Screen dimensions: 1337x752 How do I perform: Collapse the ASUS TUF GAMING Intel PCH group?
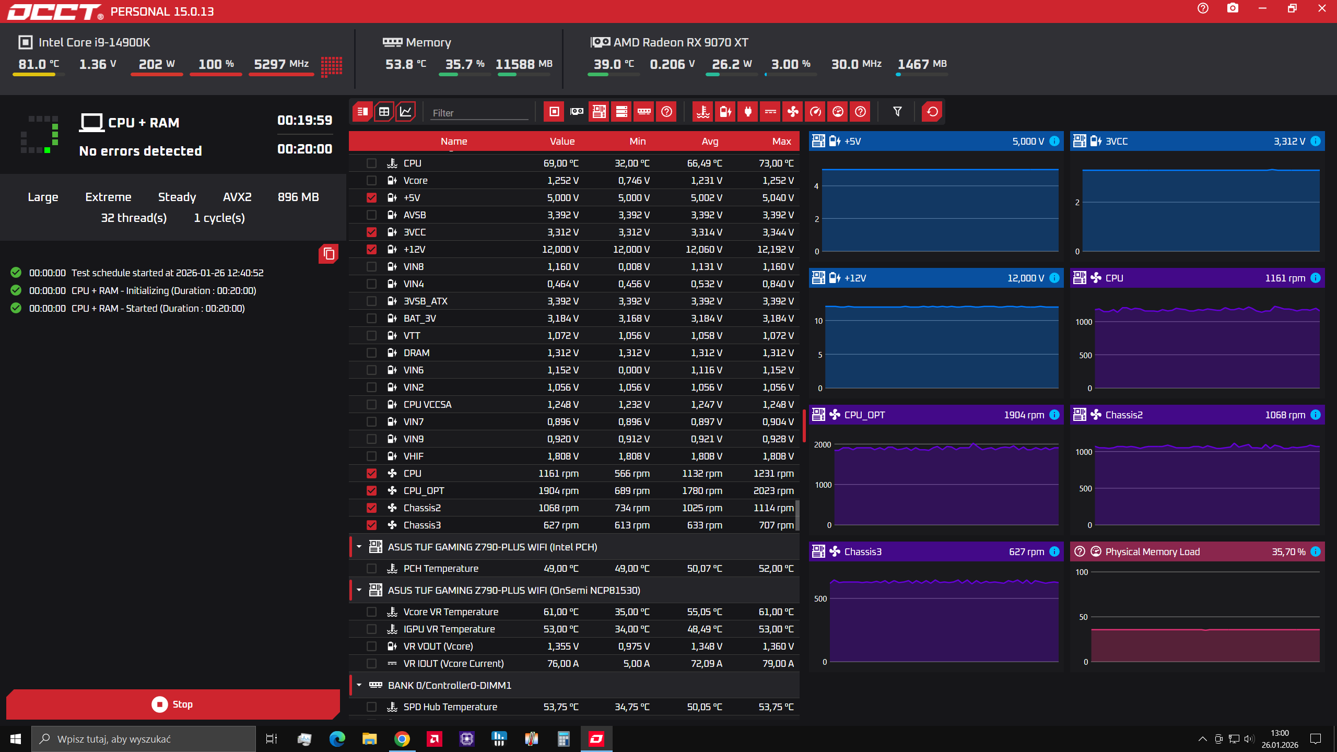pyautogui.click(x=359, y=547)
